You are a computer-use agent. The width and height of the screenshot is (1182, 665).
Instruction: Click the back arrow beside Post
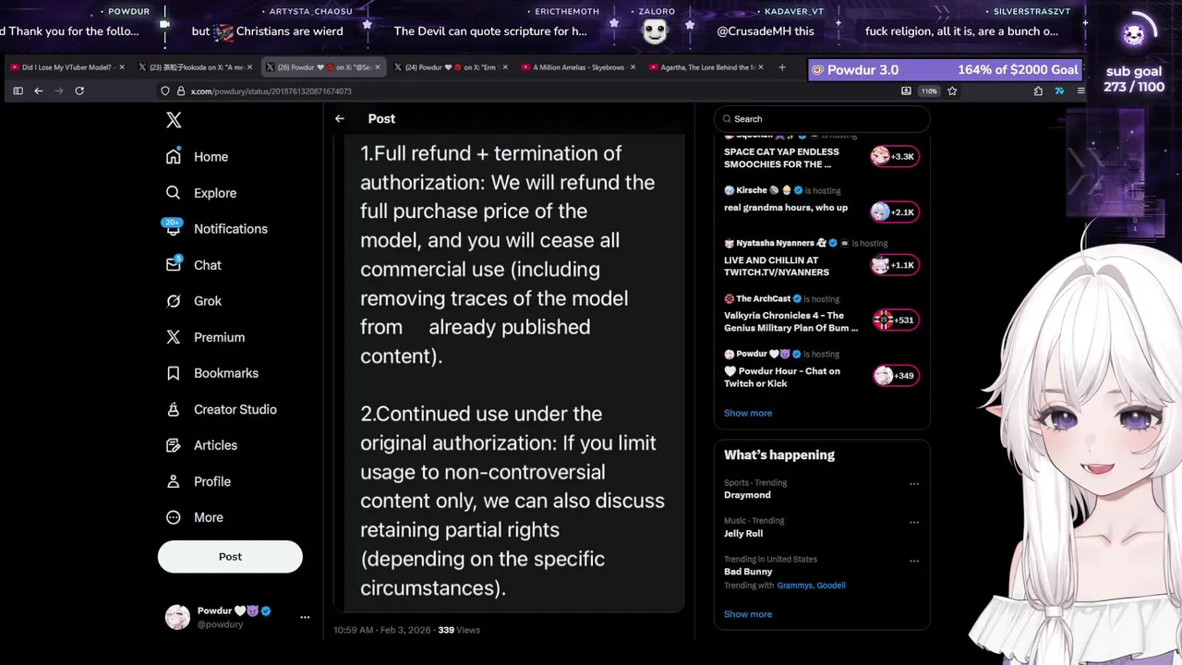click(340, 118)
